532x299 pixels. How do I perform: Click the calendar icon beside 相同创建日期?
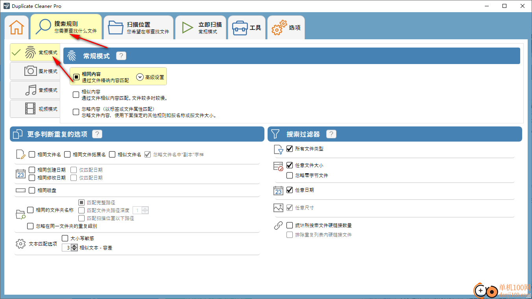[20, 174]
